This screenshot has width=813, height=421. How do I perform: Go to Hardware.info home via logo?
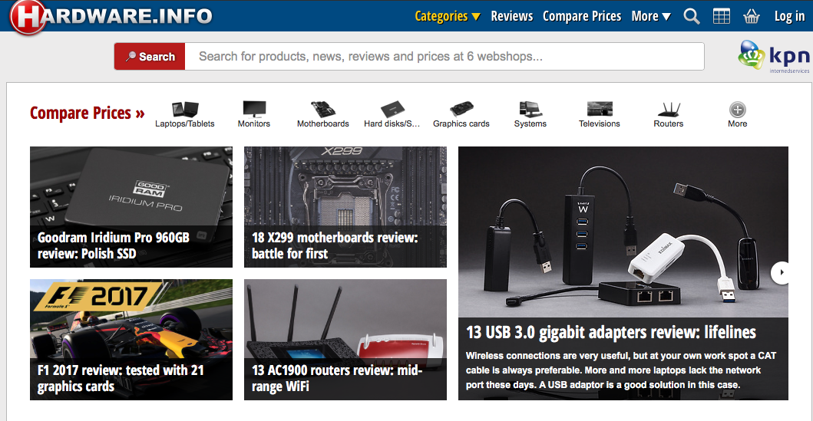(111, 17)
